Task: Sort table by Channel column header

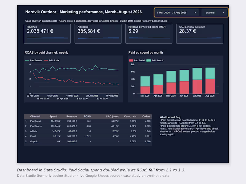Action: coord(35,117)
